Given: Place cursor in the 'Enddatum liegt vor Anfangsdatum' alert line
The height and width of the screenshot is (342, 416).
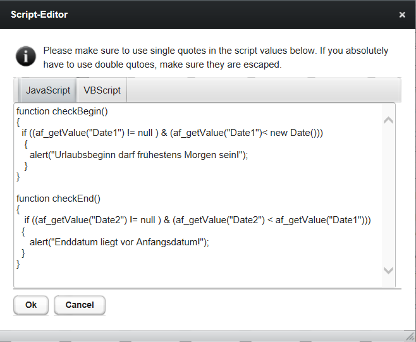Looking at the screenshot, I should coord(119,242).
